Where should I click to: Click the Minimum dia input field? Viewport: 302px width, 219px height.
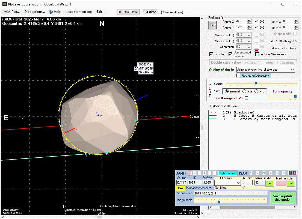click(x=260, y=183)
